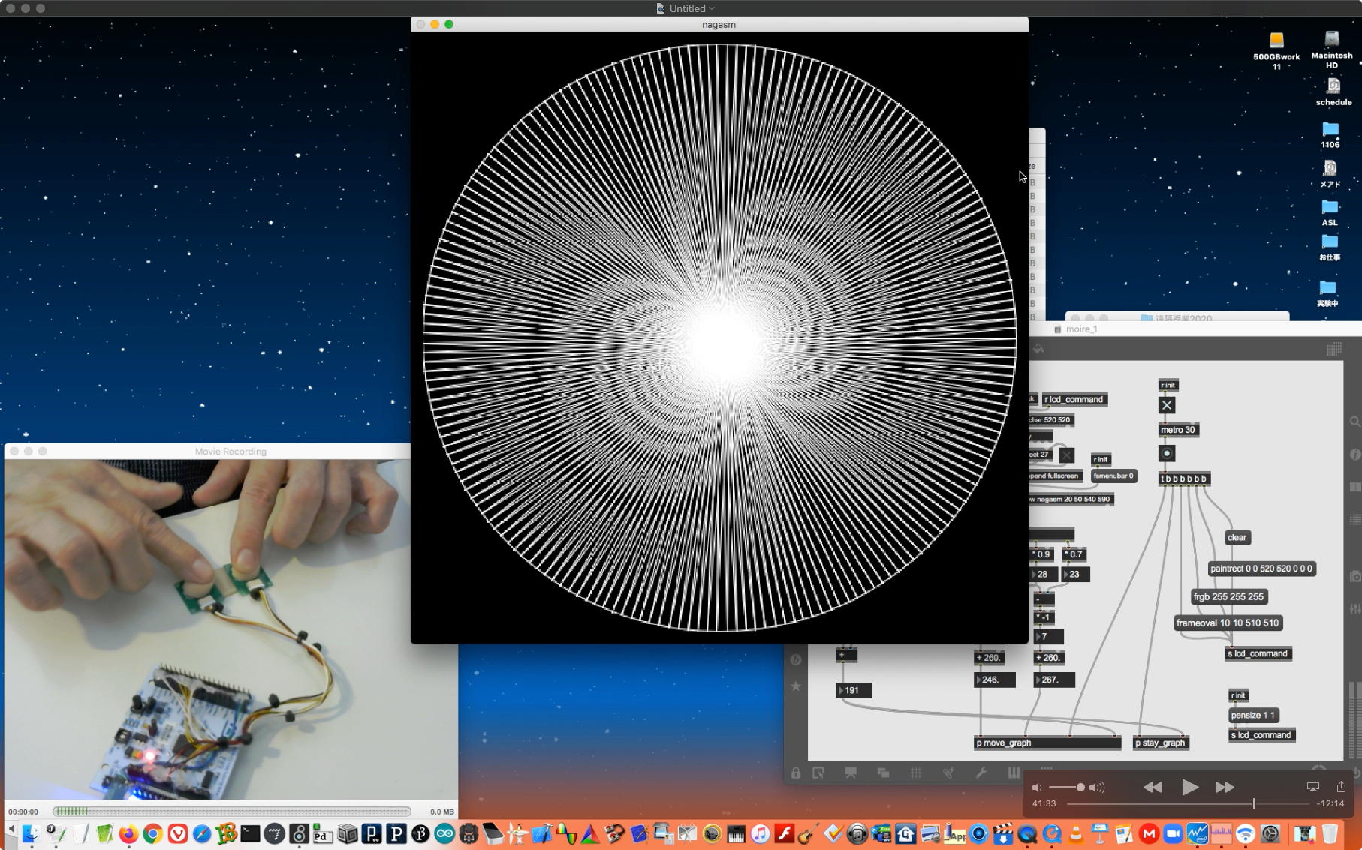Launch Firefox from the Dock
The height and width of the screenshot is (850, 1362).
tap(128, 833)
